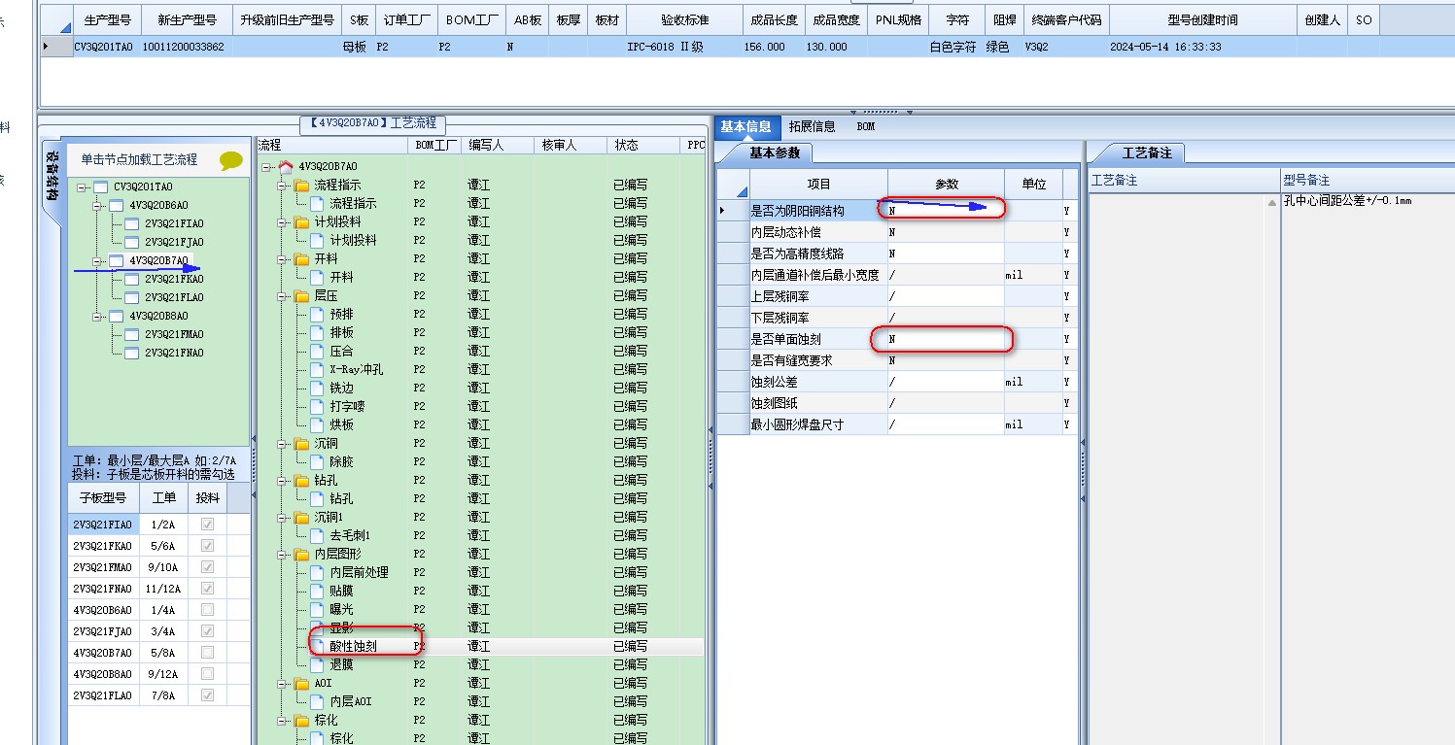Toggle 投料 checkbox for 2V3Q21FLA0
The width and height of the screenshot is (1455, 745).
click(x=207, y=695)
